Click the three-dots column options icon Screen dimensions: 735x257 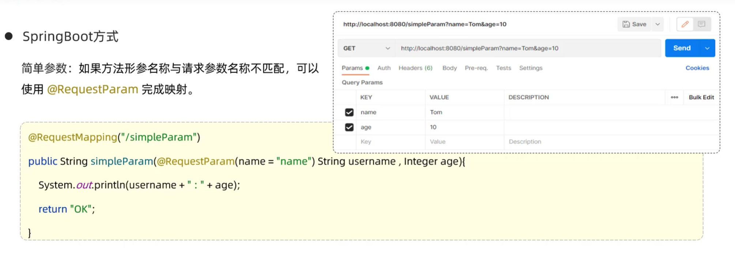coord(674,97)
